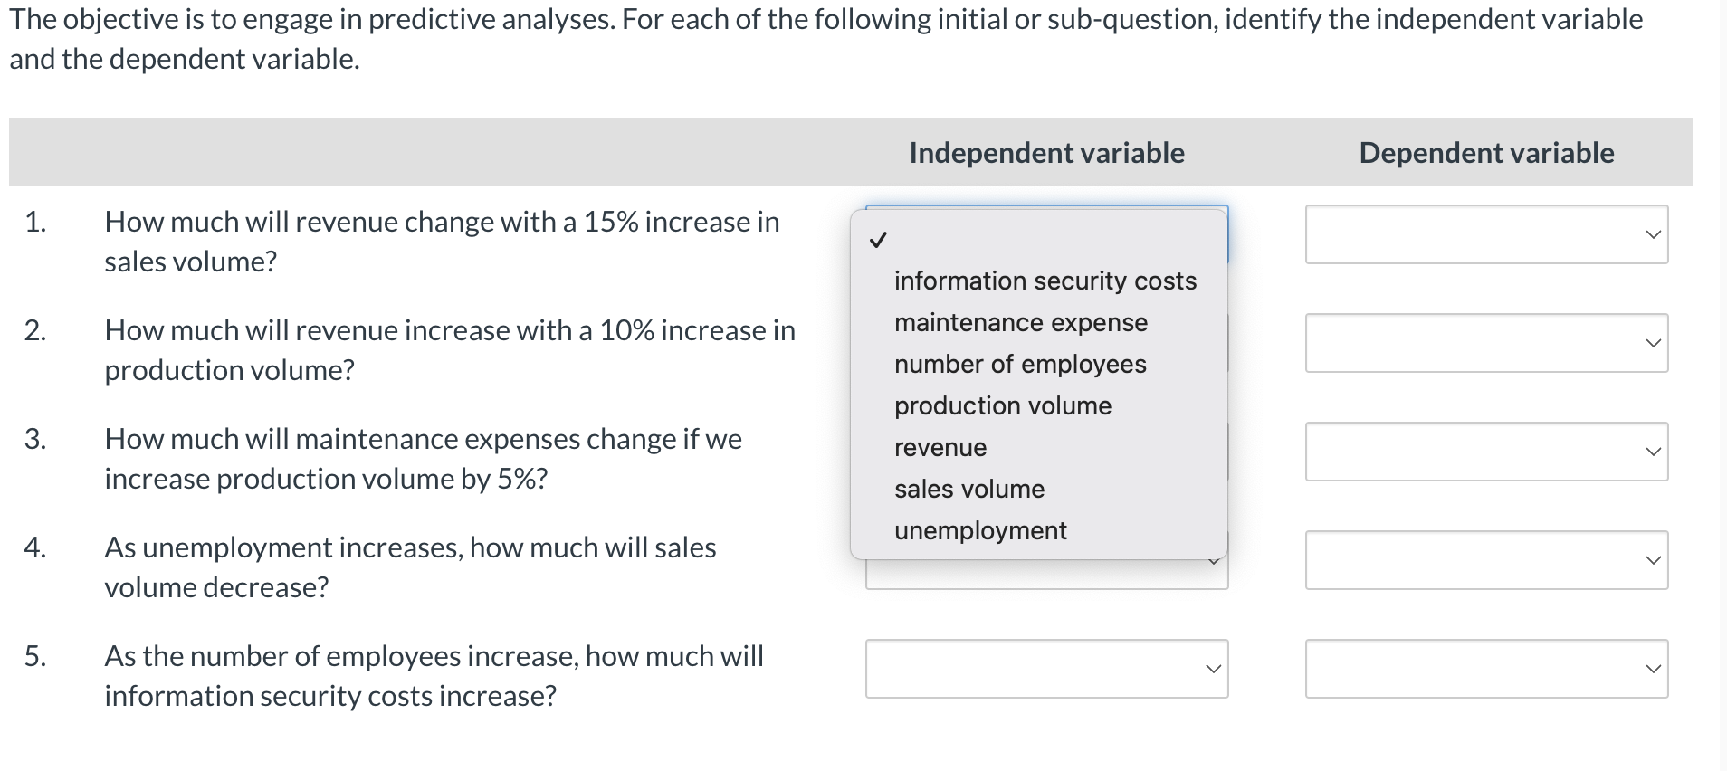1727x771 pixels.
Task: Select "revenue" from the dropdown options
Action: coord(939,447)
